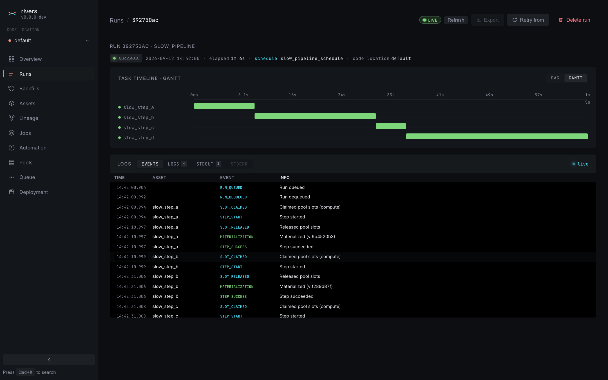Click slow_step_a SLOT_RELEASED event

click(x=234, y=227)
